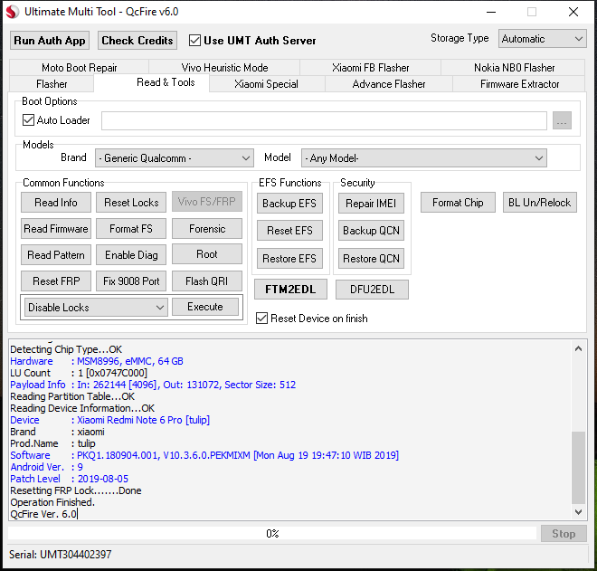The image size is (597, 571).
Task: Click the Run Auth App button
Action: [x=50, y=41]
